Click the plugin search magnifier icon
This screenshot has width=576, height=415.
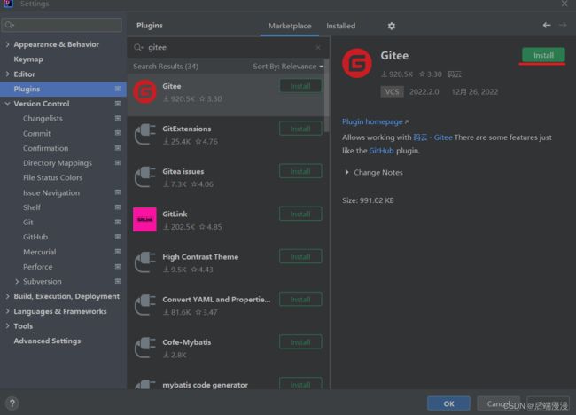(138, 47)
